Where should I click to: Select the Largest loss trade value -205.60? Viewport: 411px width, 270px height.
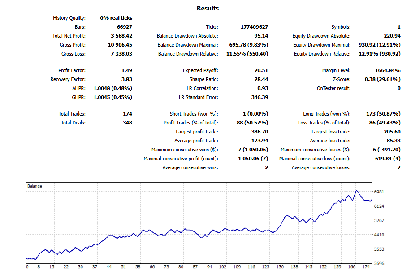(391, 132)
